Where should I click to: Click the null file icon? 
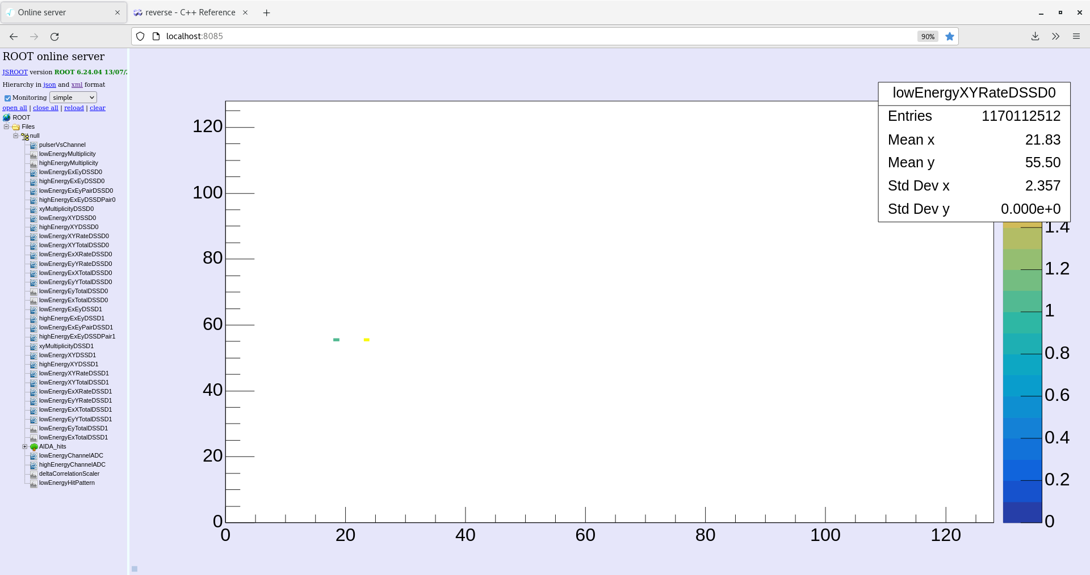(25, 136)
